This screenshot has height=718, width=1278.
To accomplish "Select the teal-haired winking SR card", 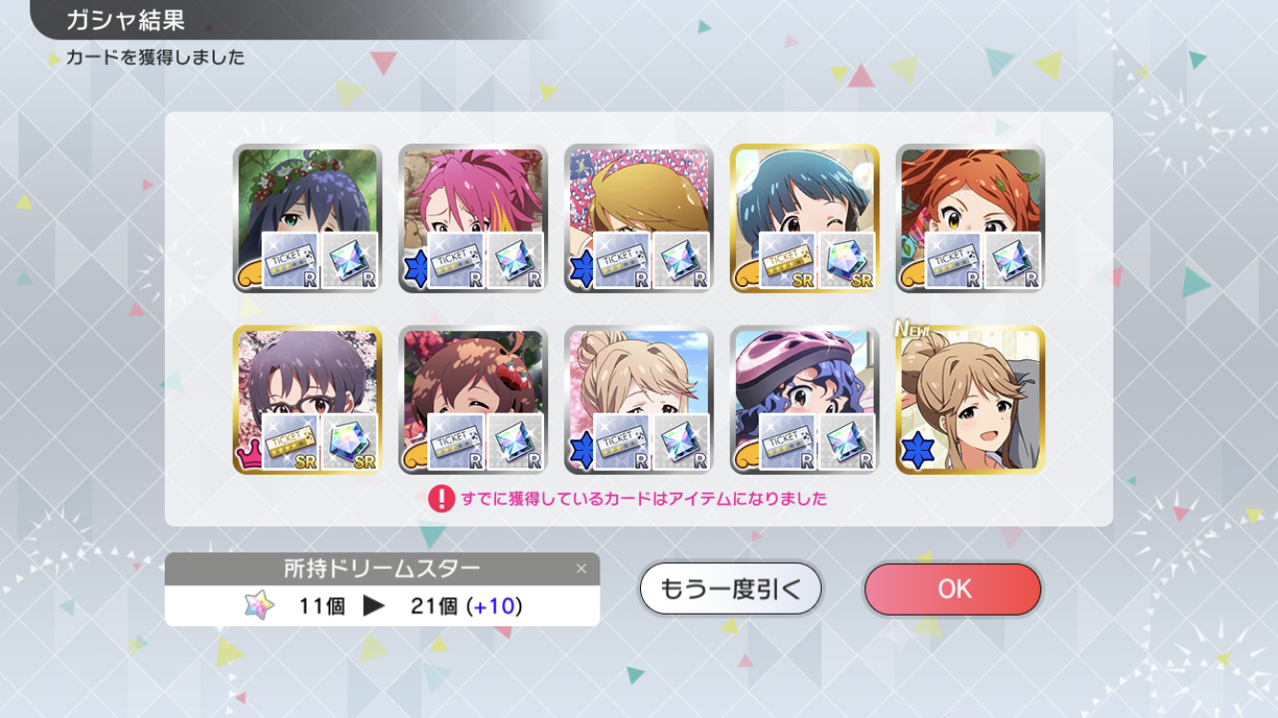I will coord(805,218).
